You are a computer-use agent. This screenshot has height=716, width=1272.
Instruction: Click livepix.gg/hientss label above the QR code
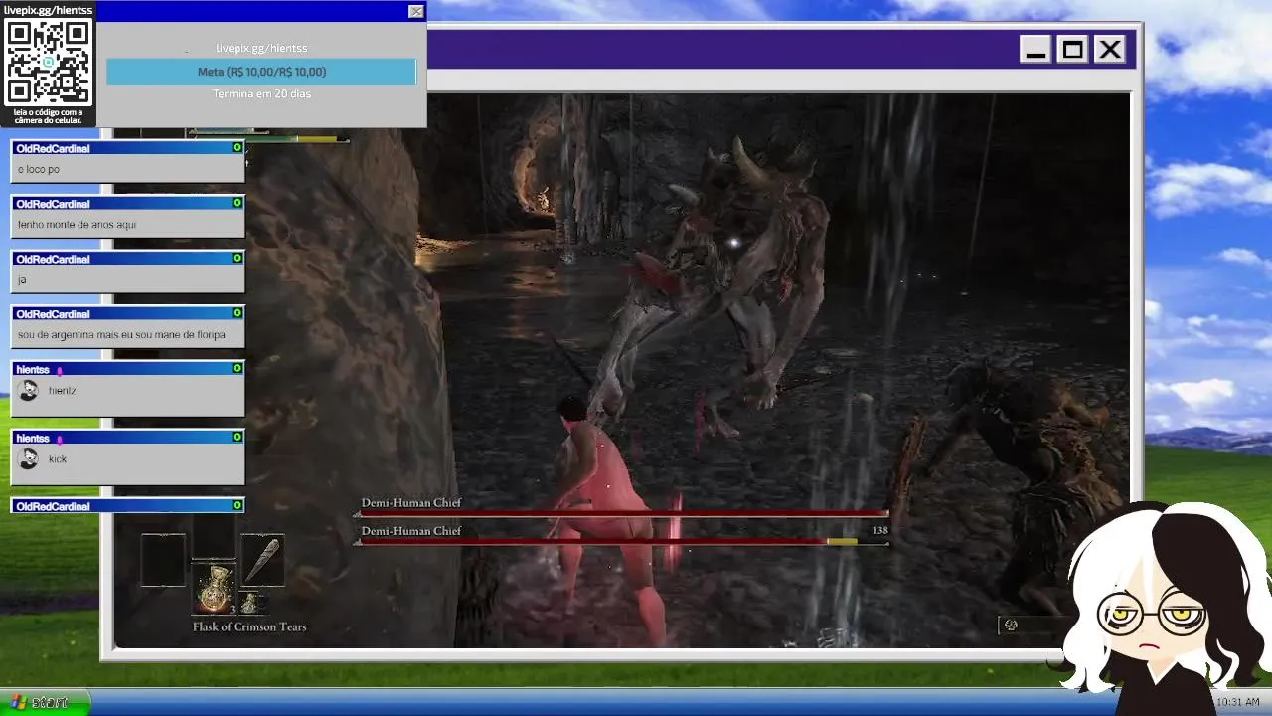[x=47, y=10]
